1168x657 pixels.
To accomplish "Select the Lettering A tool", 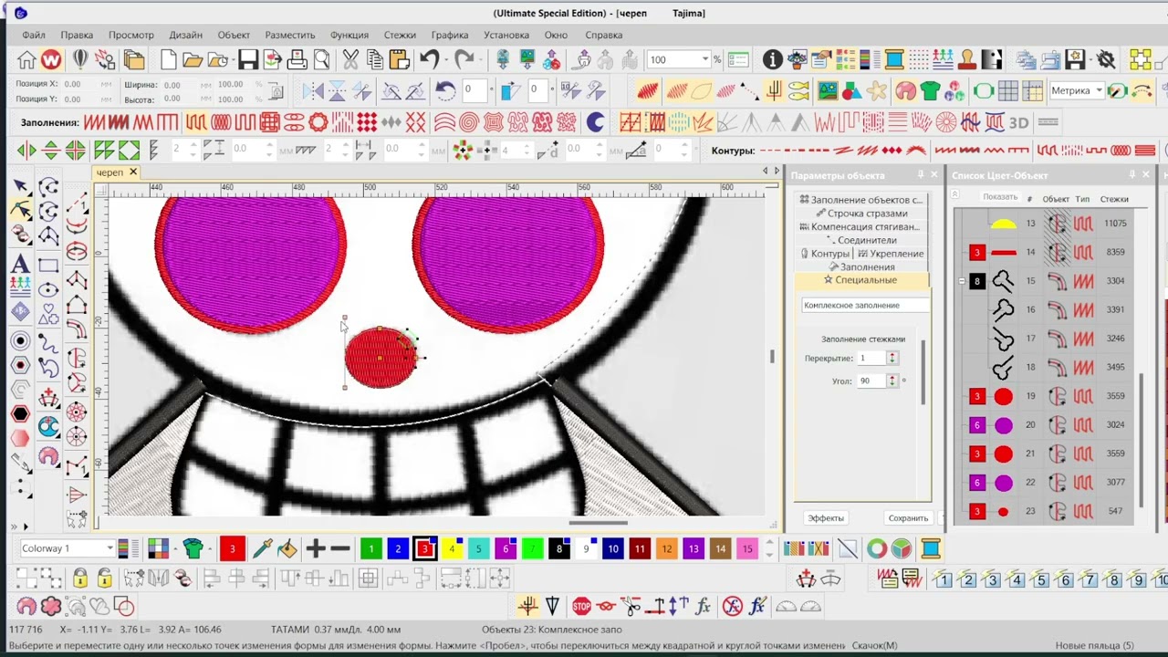I will (x=20, y=265).
